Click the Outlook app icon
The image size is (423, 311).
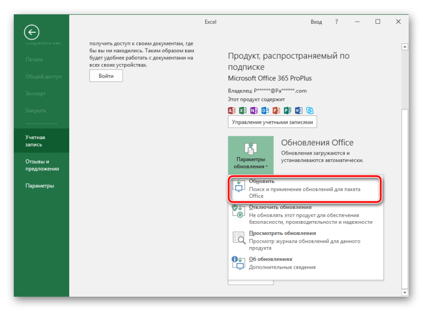tap(265, 111)
